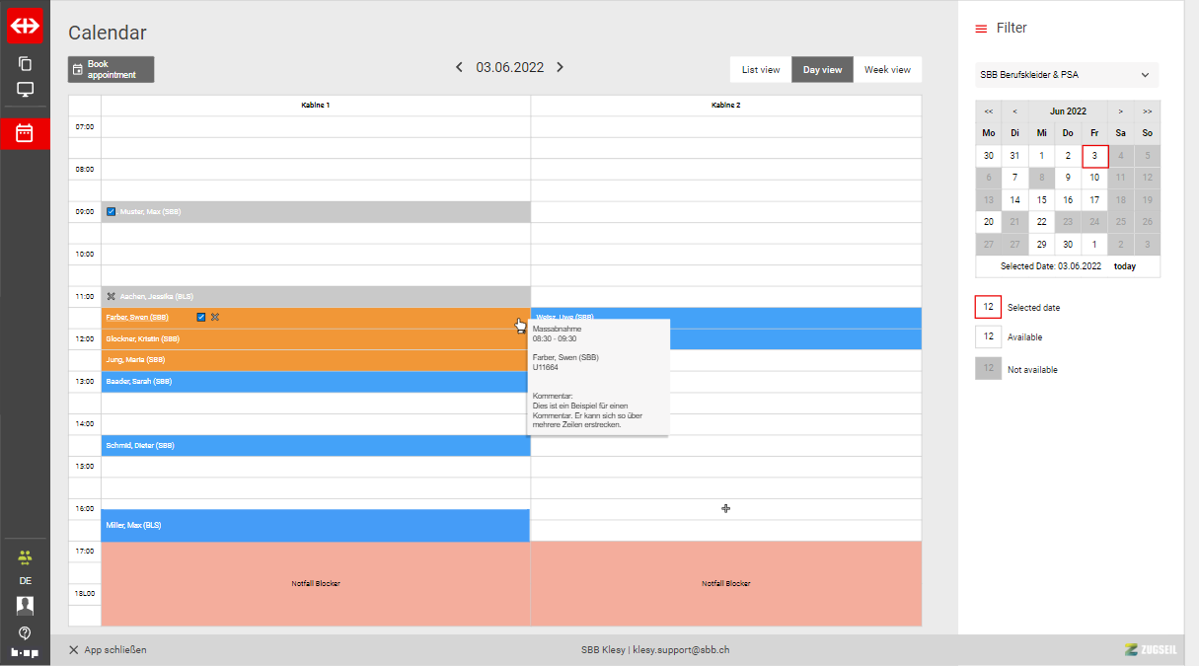Select the red calendar sidebar icon
The image size is (1199, 666).
tap(25, 133)
